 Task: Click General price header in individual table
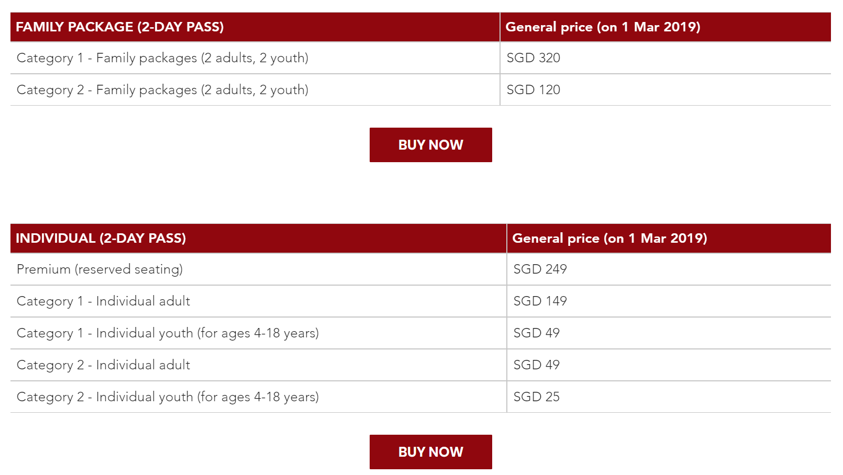pos(669,239)
